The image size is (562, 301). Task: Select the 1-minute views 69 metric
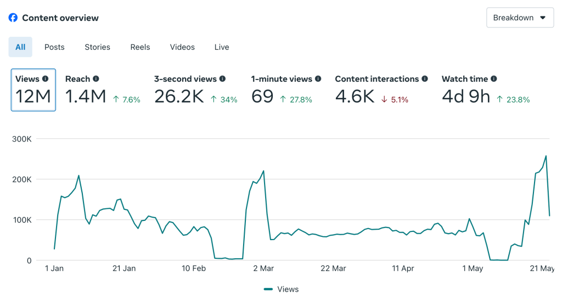tap(286, 90)
